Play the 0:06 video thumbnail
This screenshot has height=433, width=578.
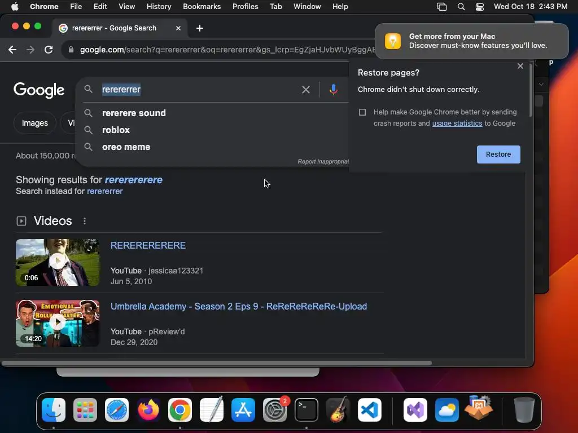click(x=58, y=262)
